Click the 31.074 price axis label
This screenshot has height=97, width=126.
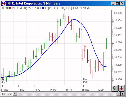tap(118, 43)
